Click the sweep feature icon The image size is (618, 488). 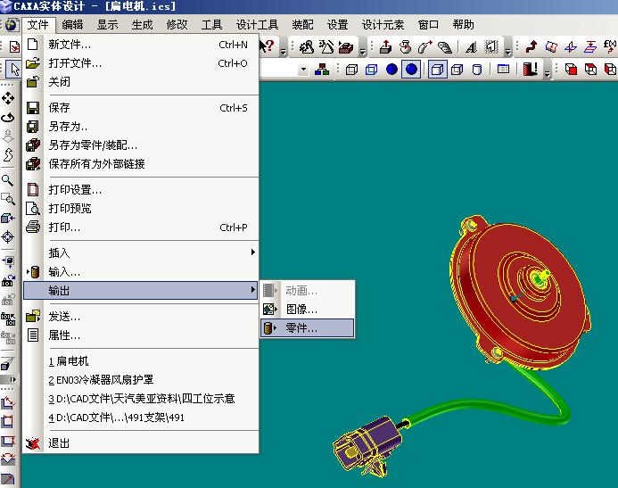click(x=424, y=47)
